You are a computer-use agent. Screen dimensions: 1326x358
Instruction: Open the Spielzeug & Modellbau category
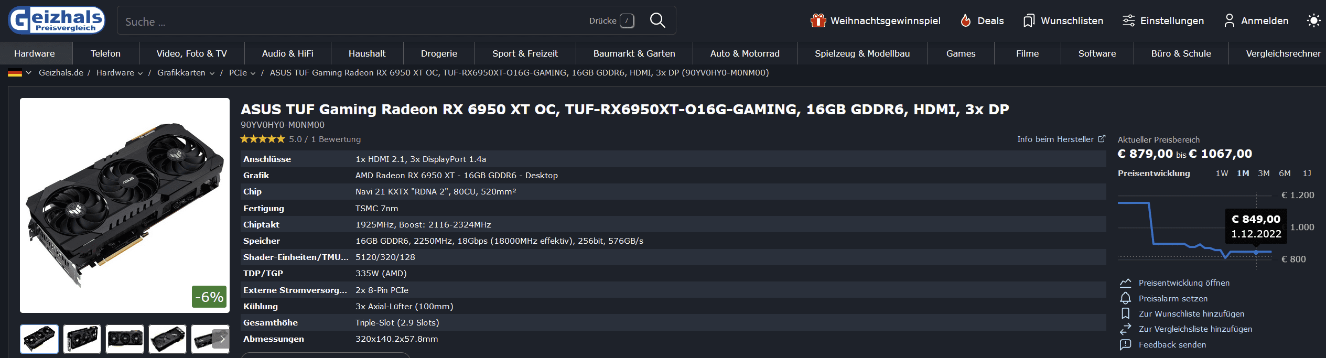click(862, 53)
